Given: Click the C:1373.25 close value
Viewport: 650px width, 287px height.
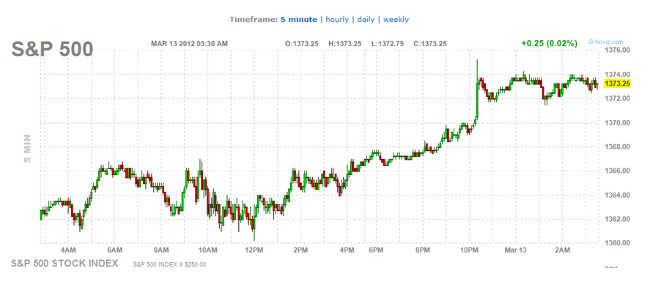Looking at the screenshot, I should pos(430,43).
